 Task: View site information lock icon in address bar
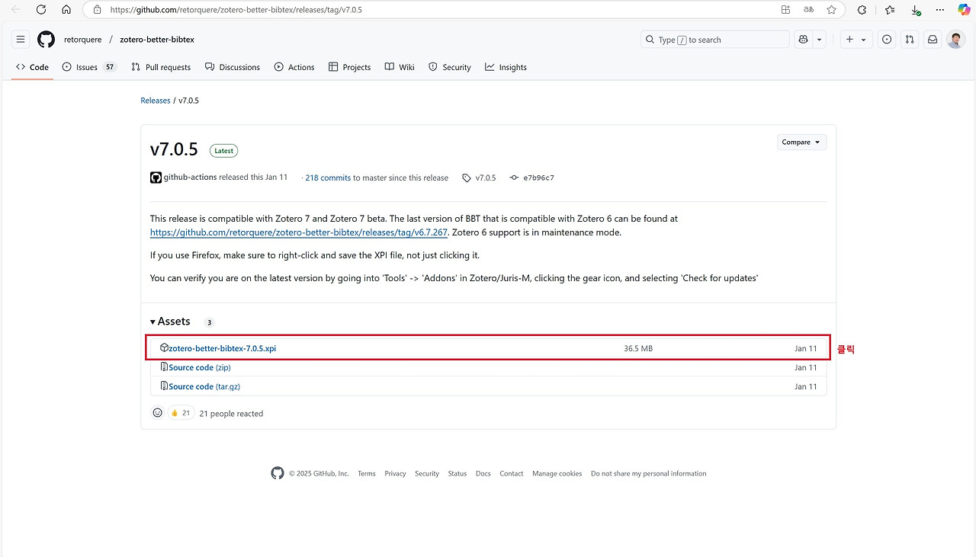(97, 10)
